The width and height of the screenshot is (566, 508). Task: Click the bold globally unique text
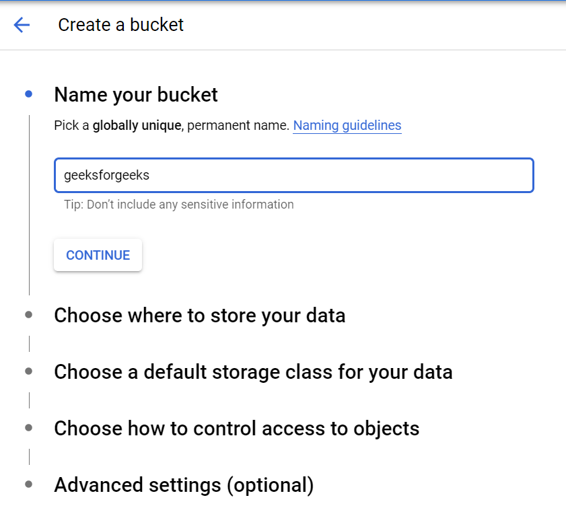point(137,126)
